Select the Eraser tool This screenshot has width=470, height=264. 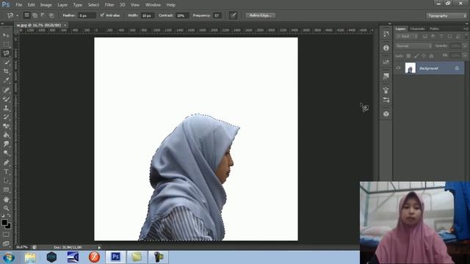[6, 126]
